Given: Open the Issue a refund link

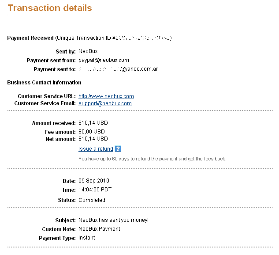Looking at the screenshot, I should (x=96, y=149).
